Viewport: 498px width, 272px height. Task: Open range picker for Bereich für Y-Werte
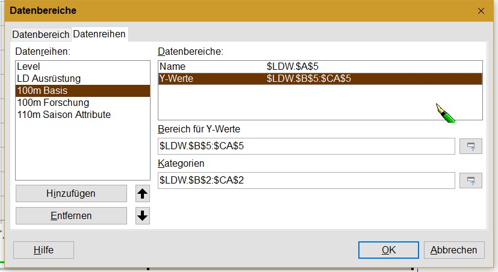coord(471,146)
